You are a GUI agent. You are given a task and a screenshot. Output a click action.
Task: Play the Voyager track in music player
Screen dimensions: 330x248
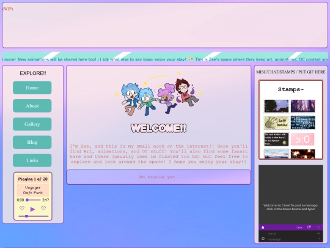(x=32, y=209)
